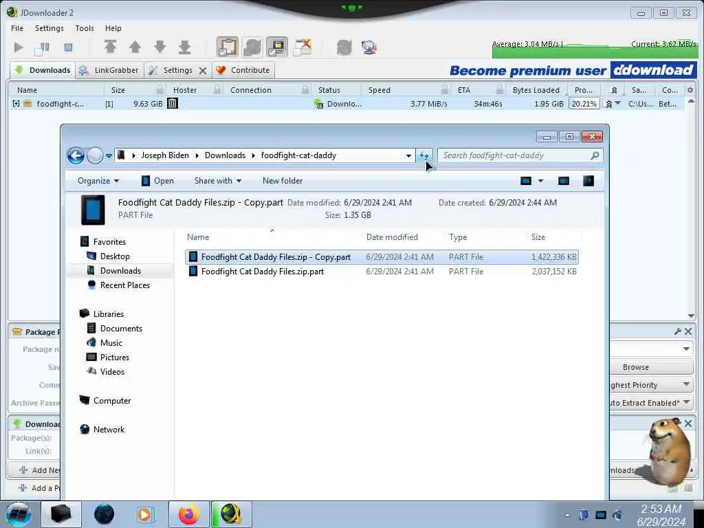Refresh the foodfight-cat-daddy folder
The width and height of the screenshot is (704, 528).
(x=423, y=156)
